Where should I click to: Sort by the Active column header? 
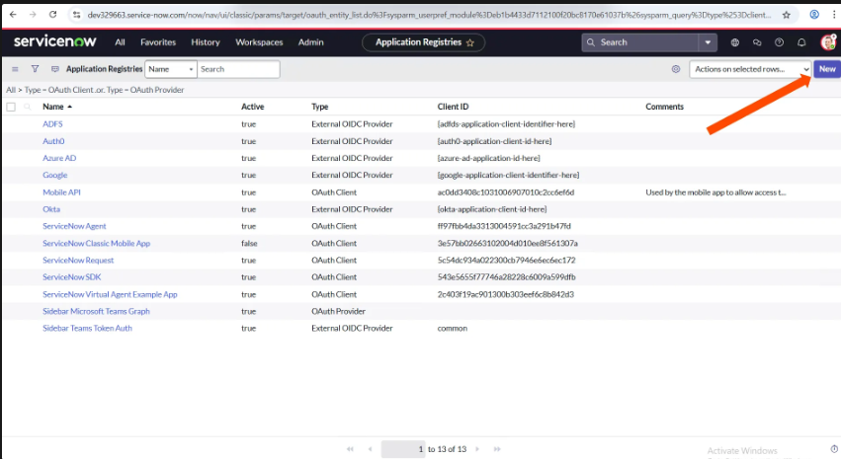[x=253, y=107]
